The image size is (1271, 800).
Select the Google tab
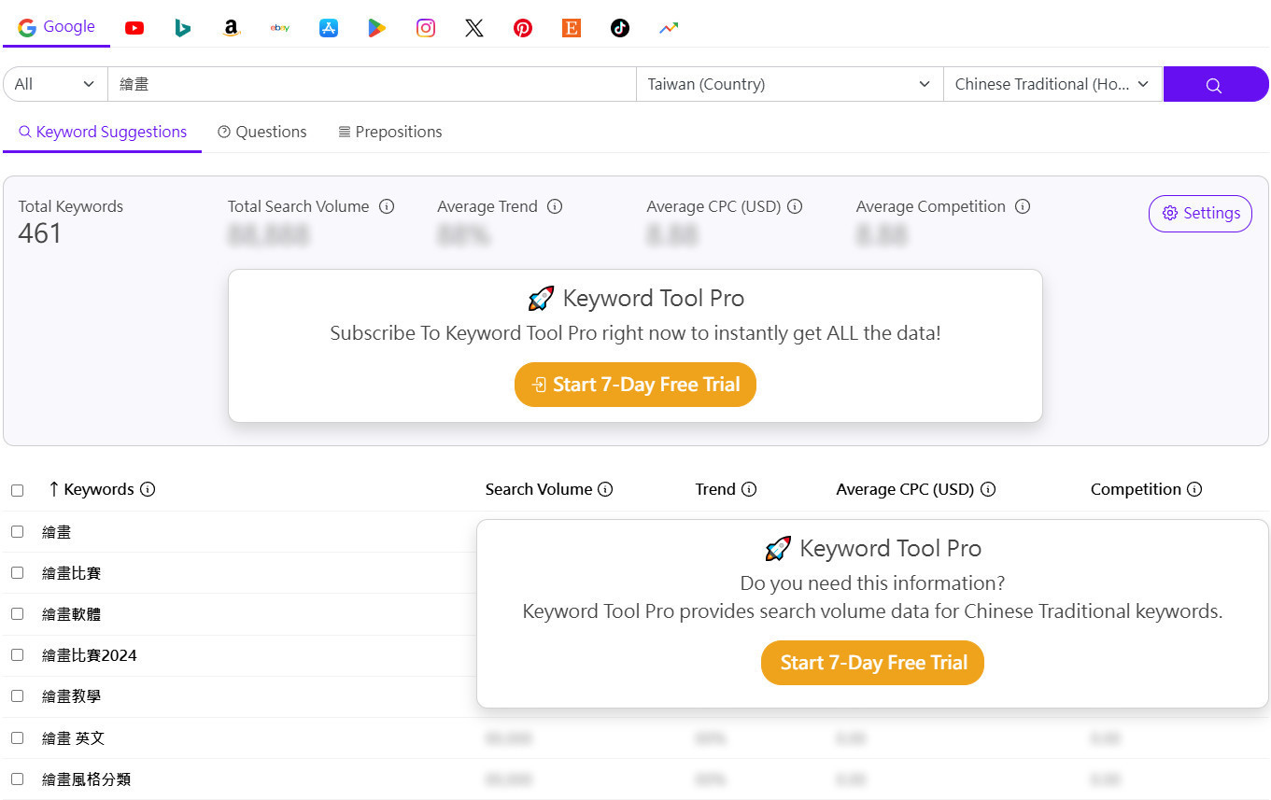[x=57, y=27]
